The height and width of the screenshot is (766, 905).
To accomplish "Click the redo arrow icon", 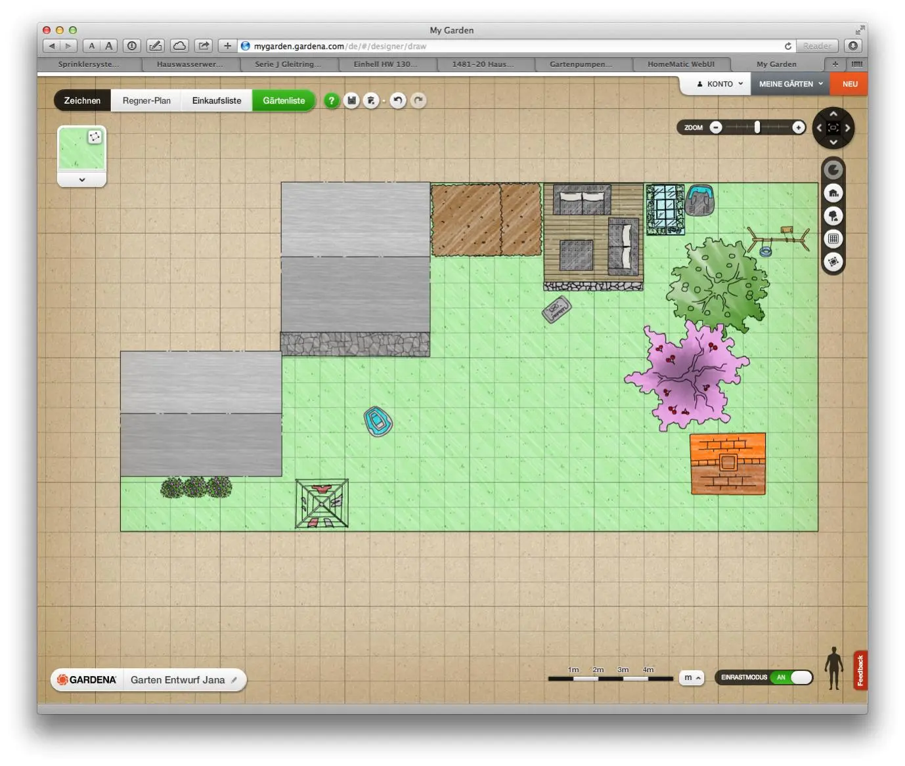I will (418, 100).
